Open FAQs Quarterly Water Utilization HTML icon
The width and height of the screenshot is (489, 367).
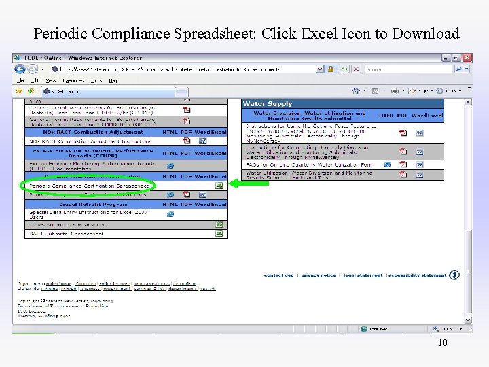[x=387, y=164]
